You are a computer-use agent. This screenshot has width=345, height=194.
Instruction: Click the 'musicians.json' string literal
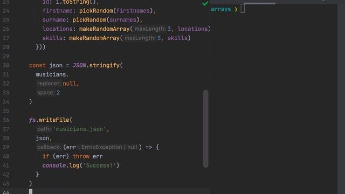point(80,129)
